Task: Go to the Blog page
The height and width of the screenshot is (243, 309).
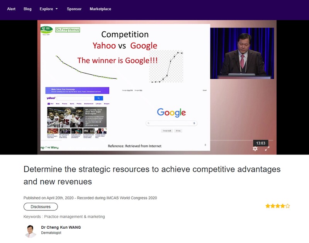Action: pos(27,9)
